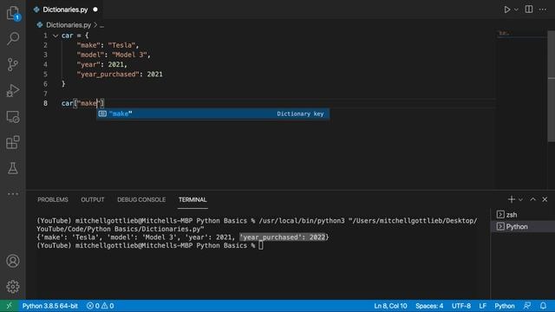Open run options dropdown beside play button
The height and width of the screenshot is (312, 555).
point(516,10)
